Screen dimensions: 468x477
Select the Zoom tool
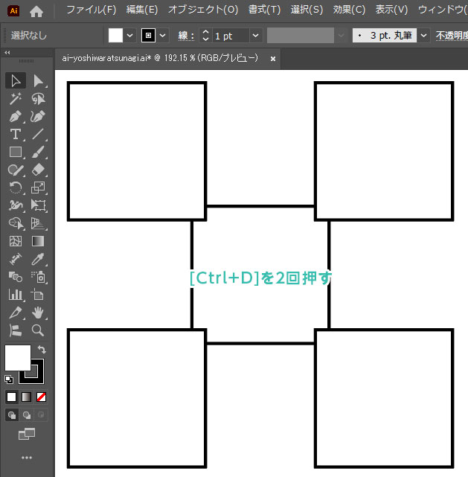38,330
